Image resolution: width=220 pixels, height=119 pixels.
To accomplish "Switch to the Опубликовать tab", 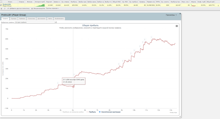I will pyautogui.click(x=59, y=18).
